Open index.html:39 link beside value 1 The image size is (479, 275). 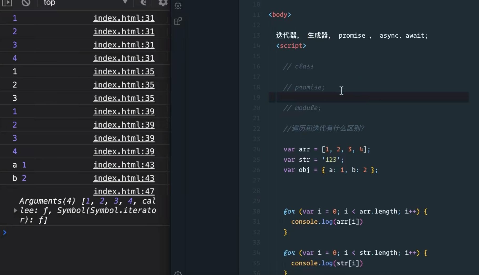point(124,111)
